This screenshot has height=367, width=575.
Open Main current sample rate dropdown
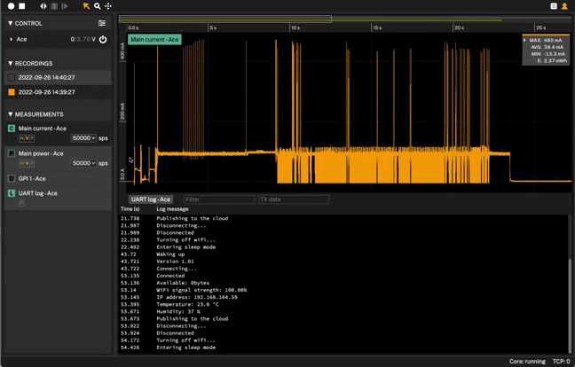[84, 138]
